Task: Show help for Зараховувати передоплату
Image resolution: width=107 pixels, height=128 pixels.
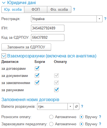Action: (100, 124)
